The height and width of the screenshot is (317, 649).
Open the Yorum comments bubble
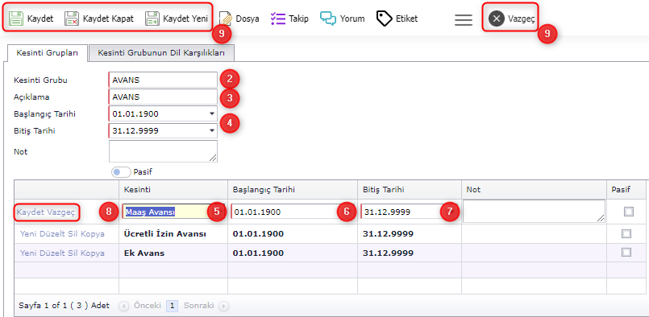coord(328,19)
